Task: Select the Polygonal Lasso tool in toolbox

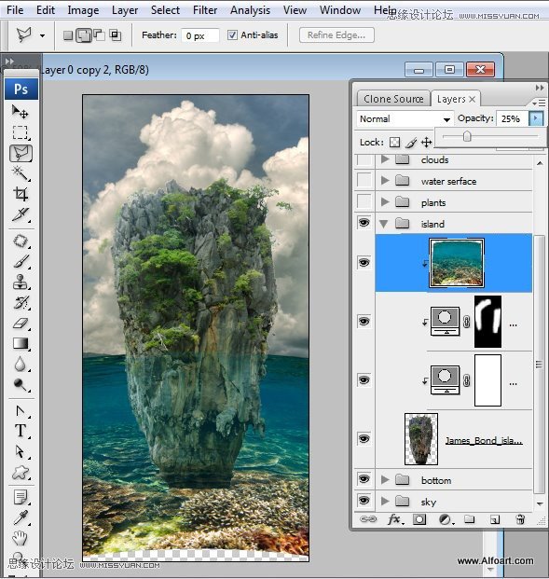Action: pyautogui.click(x=21, y=153)
